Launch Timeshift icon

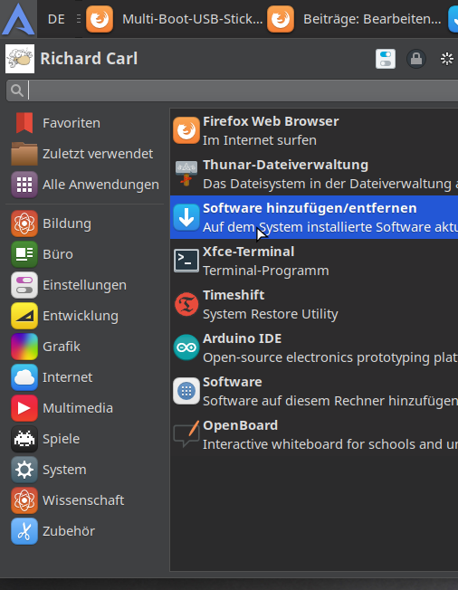click(x=186, y=304)
